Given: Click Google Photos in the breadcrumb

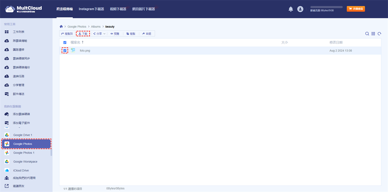Looking at the screenshot, I should 77,26.
